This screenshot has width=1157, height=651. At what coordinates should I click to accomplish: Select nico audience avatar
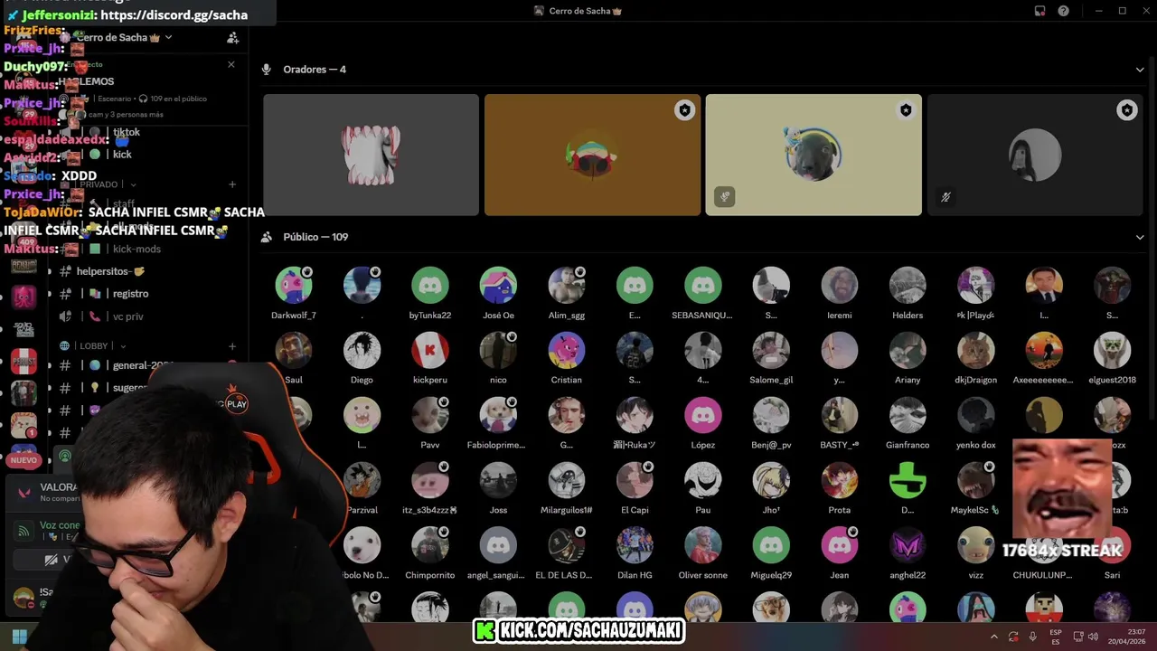(498, 350)
